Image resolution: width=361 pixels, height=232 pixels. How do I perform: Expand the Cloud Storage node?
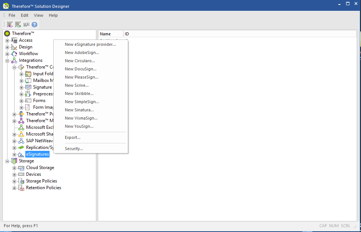pyautogui.click(x=14, y=168)
